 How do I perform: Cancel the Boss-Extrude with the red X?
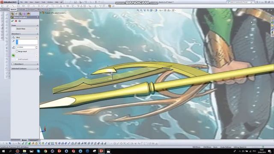tap(16, 21)
